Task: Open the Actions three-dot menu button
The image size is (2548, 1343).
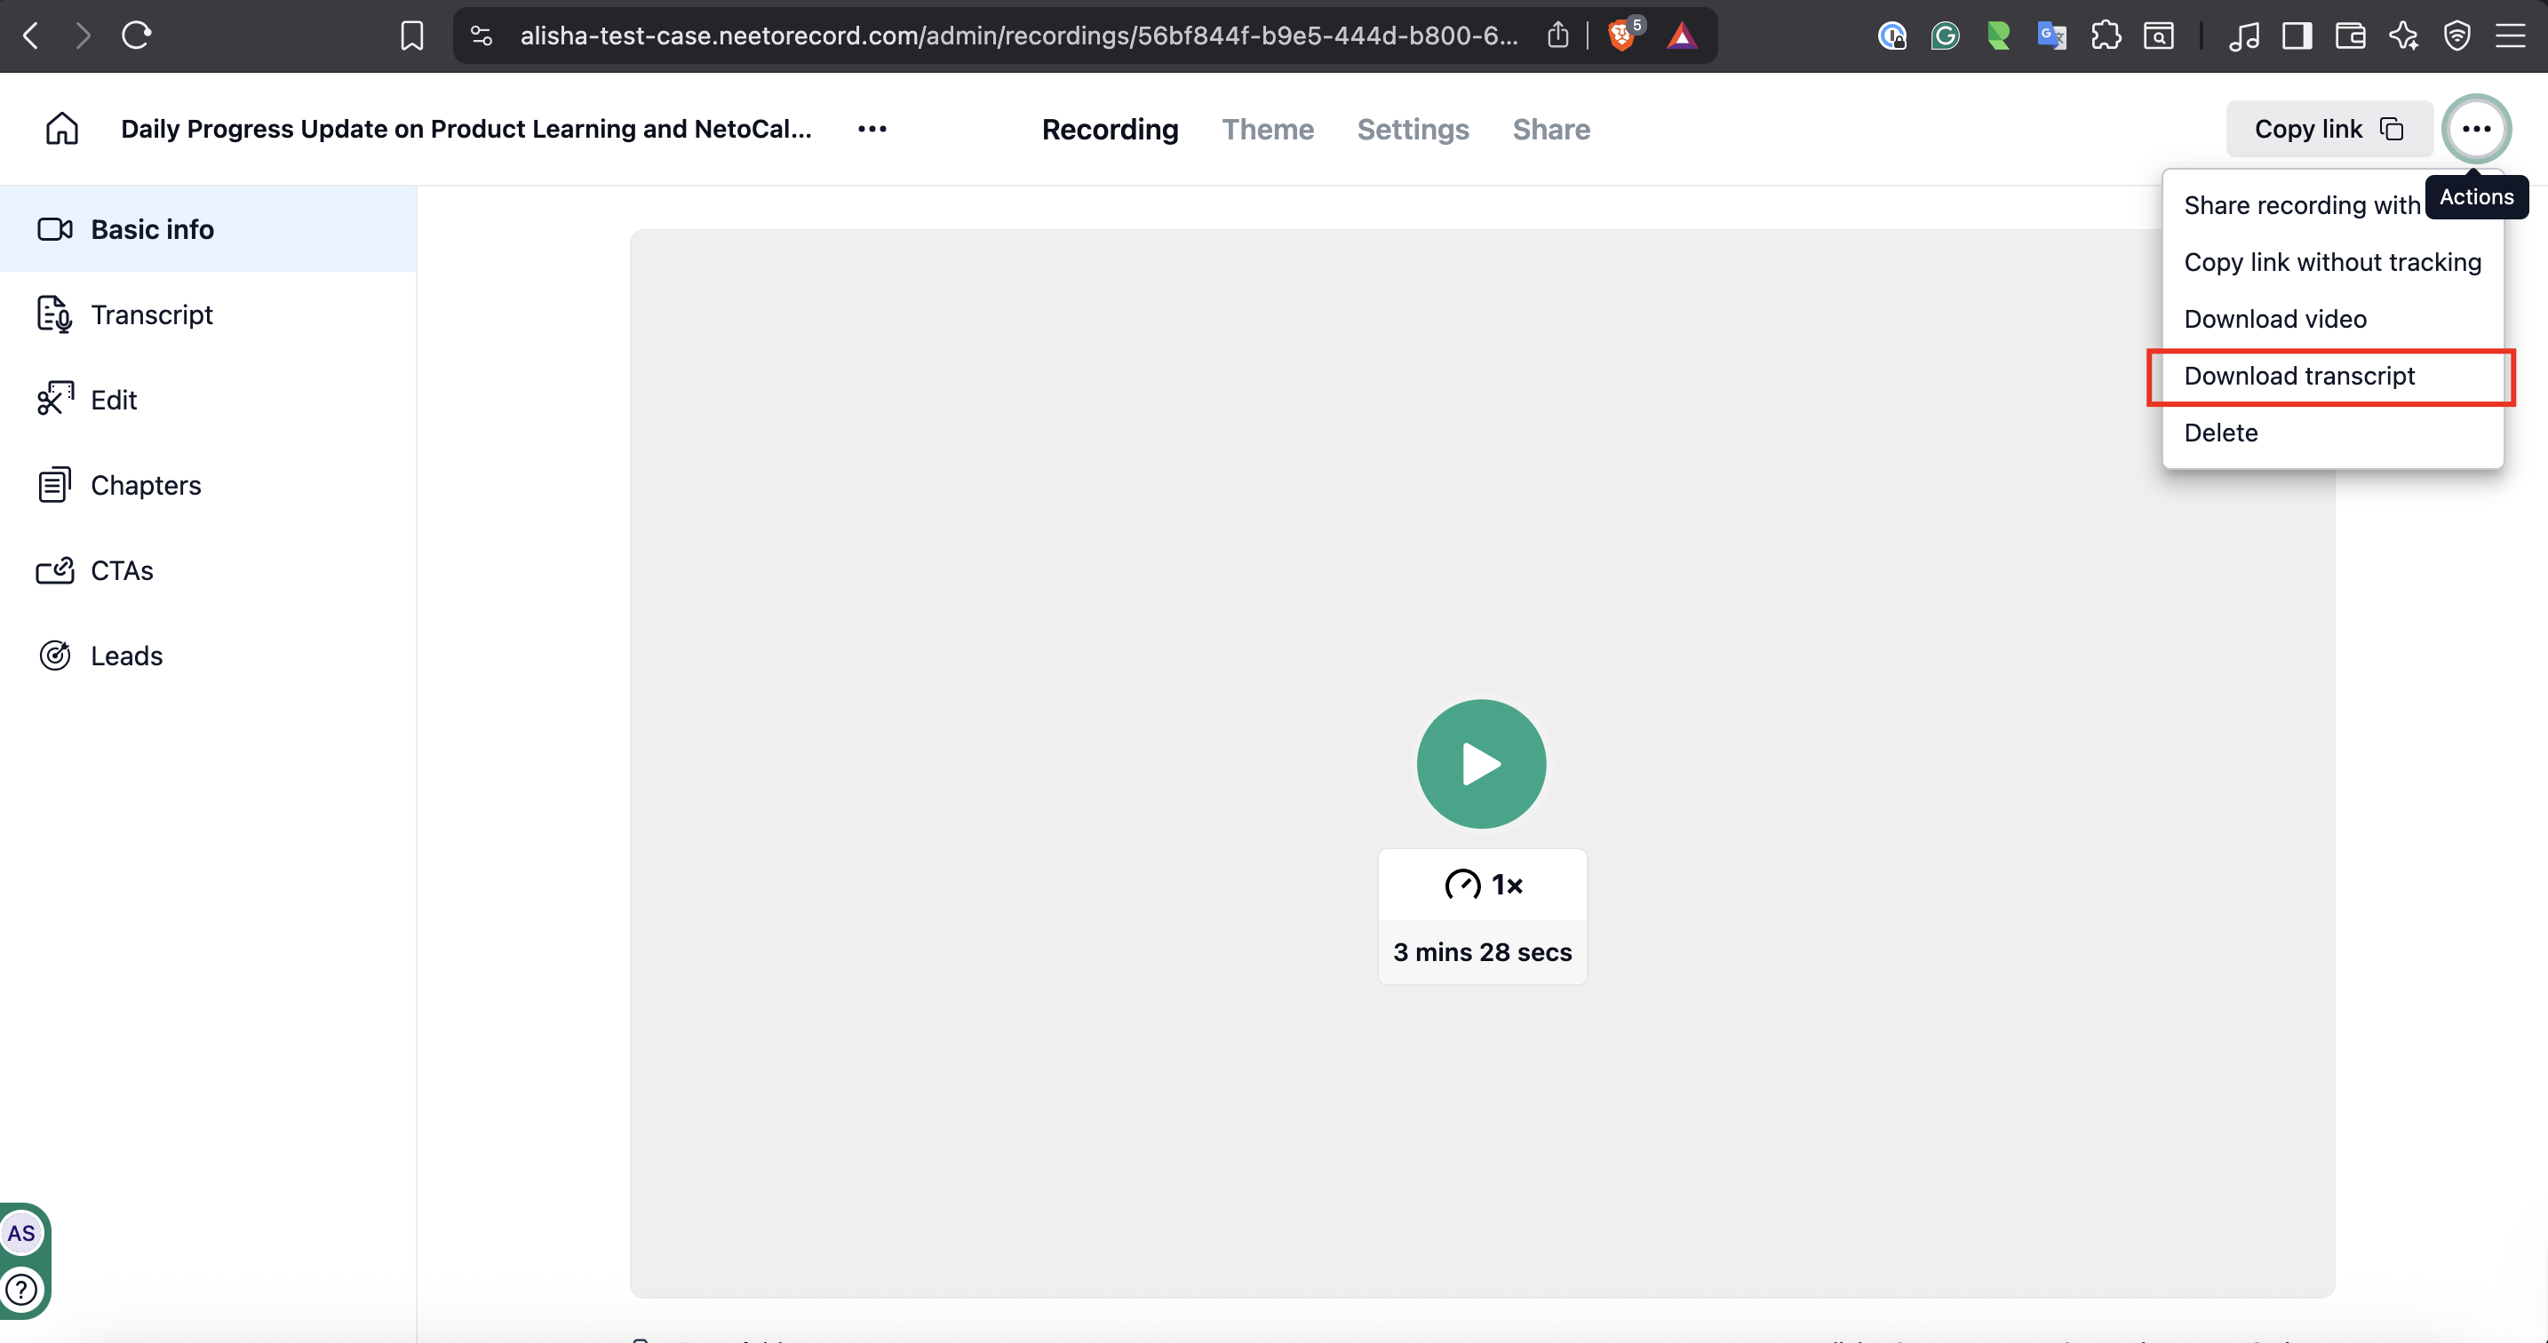Action: click(x=2476, y=129)
